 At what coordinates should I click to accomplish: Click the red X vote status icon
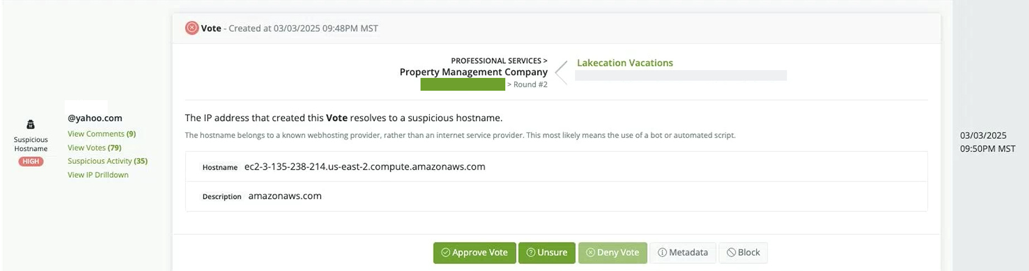click(192, 28)
